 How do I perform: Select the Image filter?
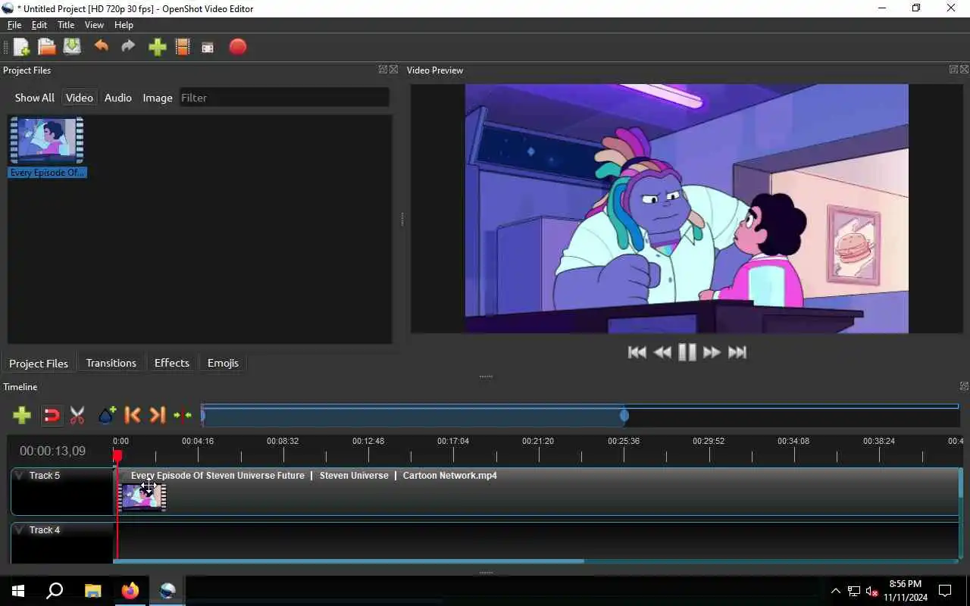coord(158,98)
